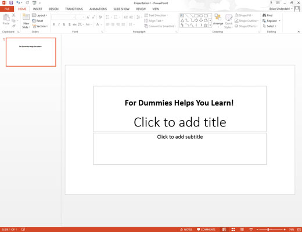Click the zoom out minus button
The height and width of the screenshot is (232, 302).
[257, 230]
